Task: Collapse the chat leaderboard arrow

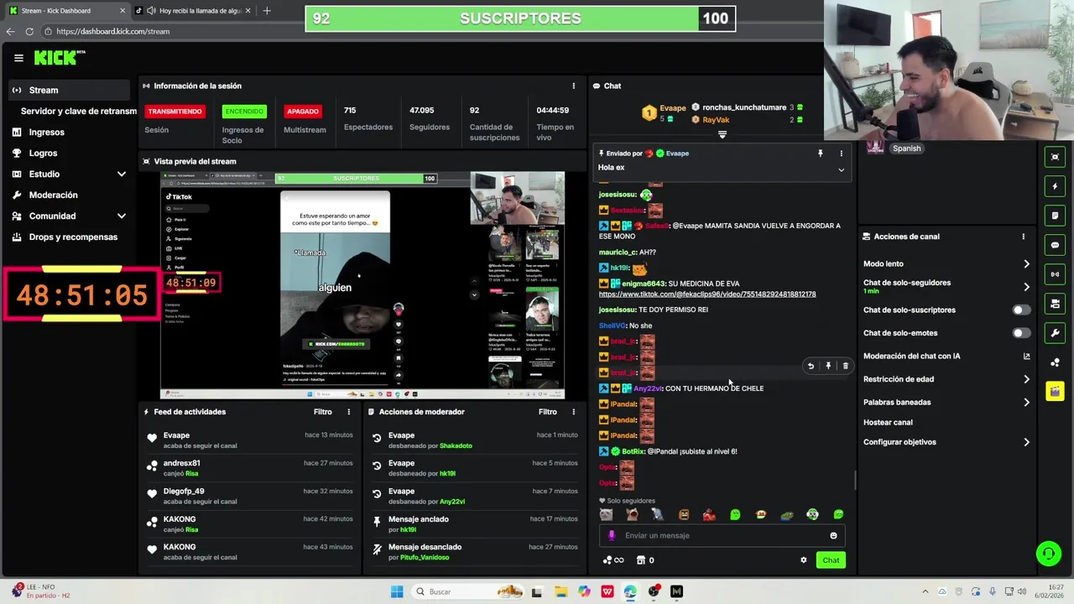Action: tap(722, 135)
